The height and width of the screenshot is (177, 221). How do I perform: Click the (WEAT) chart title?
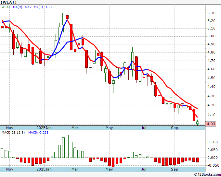coord(8,2)
